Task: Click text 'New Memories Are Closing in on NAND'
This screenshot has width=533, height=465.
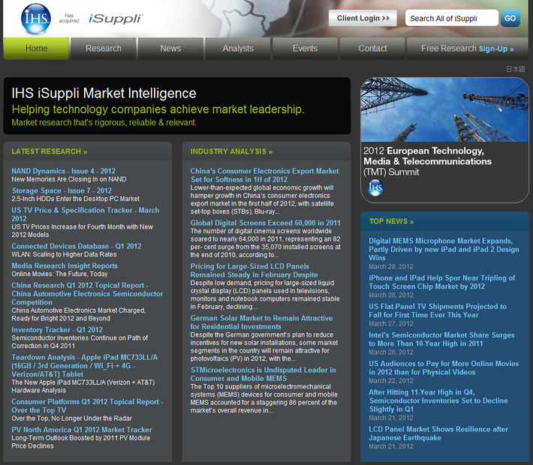Action: coord(69,179)
